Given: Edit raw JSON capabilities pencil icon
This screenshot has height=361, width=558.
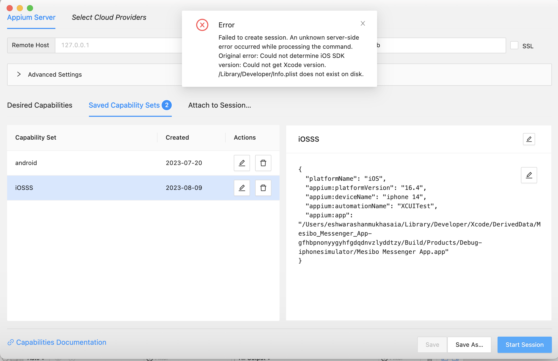Looking at the screenshot, I should pos(529,175).
